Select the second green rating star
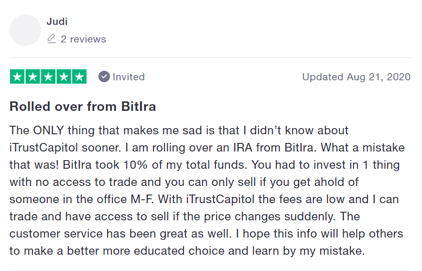Image resolution: width=422 pixels, height=271 pixels. 33,76
